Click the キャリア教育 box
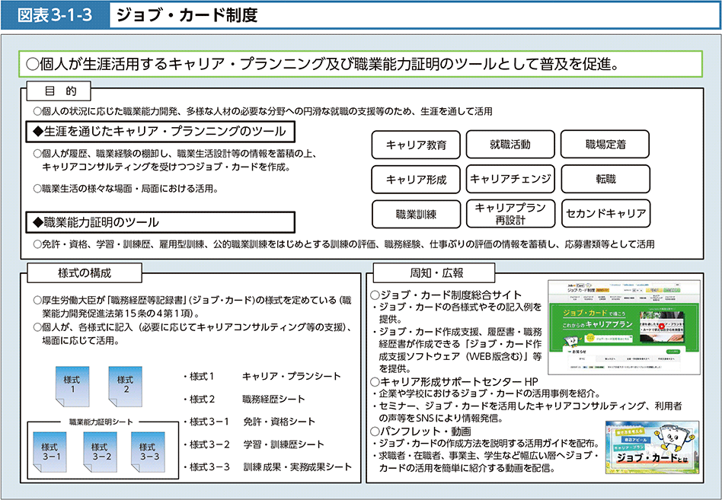 tap(416, 145)
